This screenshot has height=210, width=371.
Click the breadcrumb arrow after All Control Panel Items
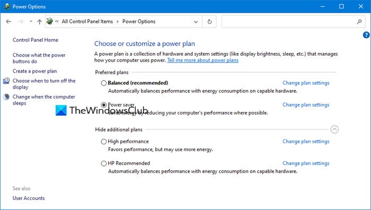118,22
